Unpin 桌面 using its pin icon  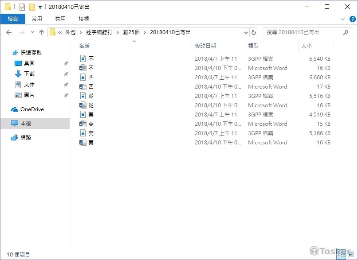66,63
